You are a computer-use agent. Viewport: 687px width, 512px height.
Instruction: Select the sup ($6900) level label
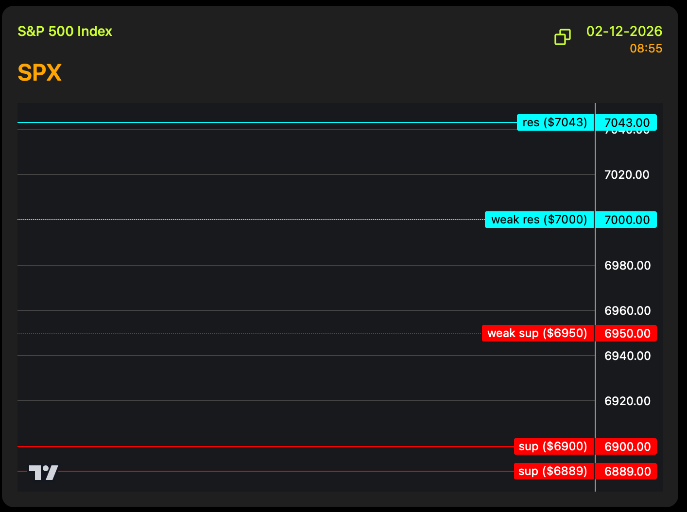click(553, 446)
